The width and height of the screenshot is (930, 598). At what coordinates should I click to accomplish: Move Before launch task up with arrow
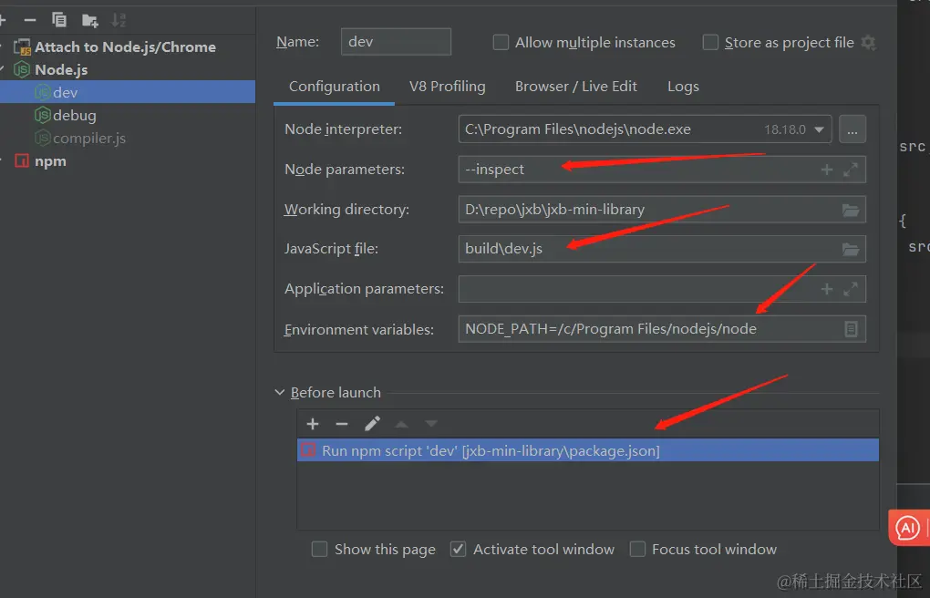click(401, 424)
